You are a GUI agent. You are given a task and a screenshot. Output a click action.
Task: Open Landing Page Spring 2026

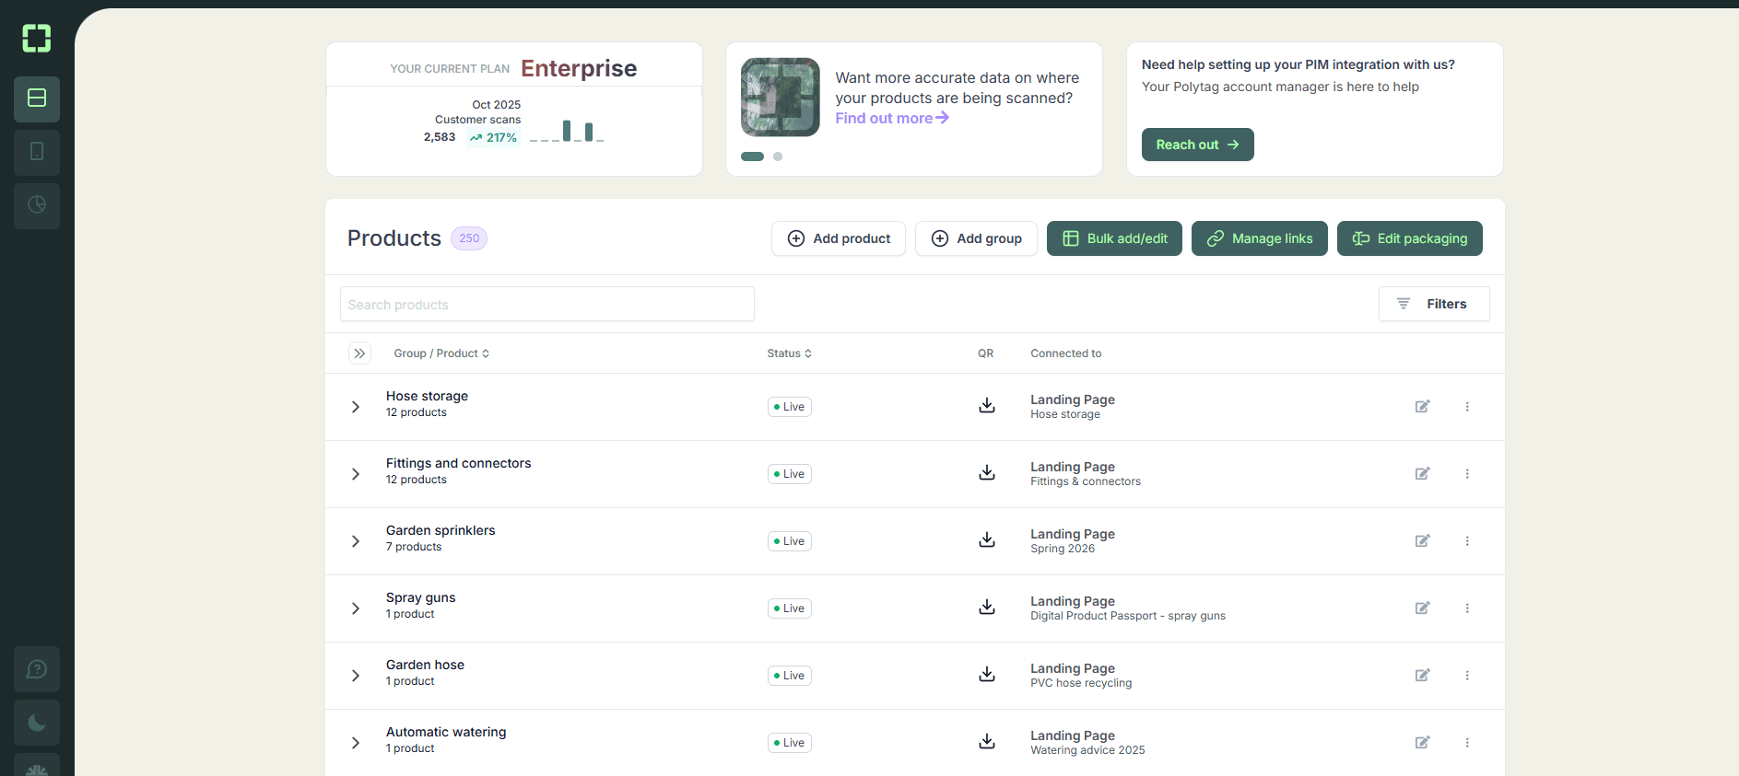(1073, 540)
